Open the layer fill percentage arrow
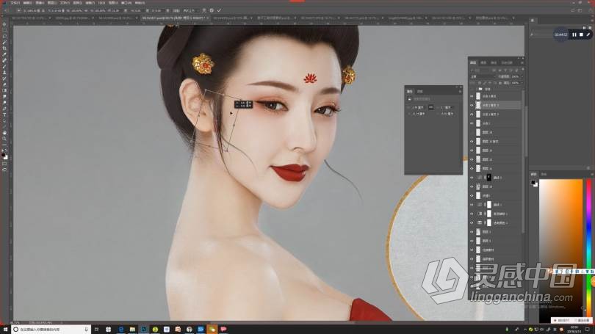 pos(522,83)
